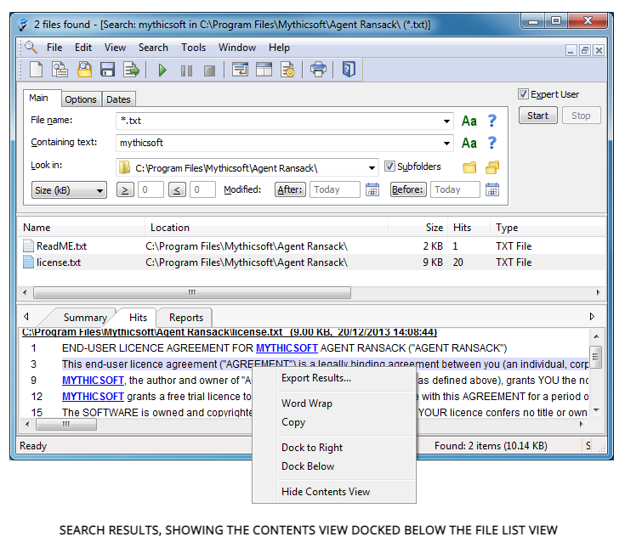Choose Export Results... in context menu

pyautogui.click(x=334, y=378)
